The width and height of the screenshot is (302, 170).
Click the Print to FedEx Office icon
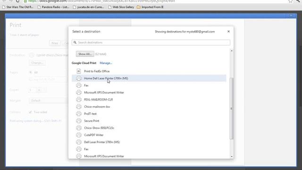point(79,71)
